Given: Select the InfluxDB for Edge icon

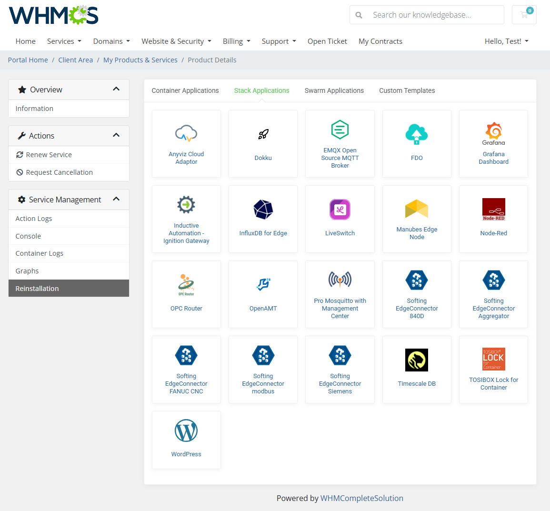Looking at the screenshot, I should (263, 209).
